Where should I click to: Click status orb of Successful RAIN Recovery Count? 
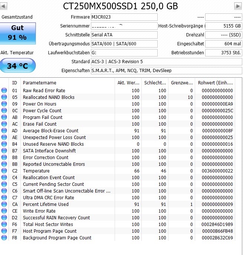pos(4,217)
